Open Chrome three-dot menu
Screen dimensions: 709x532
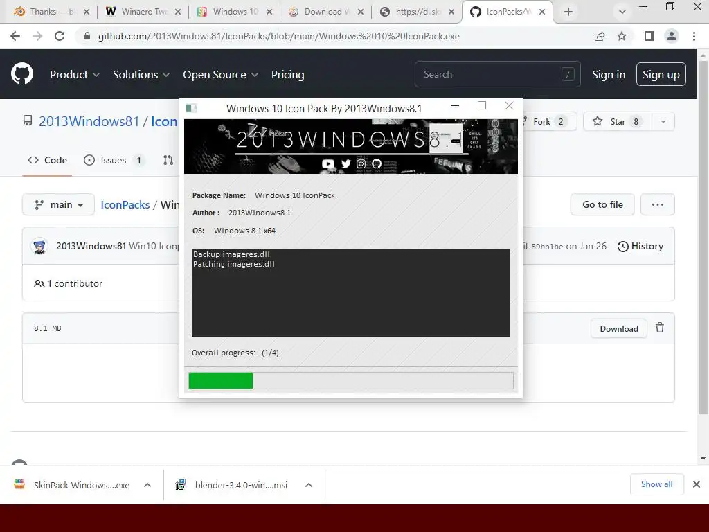pyautogui.click(x=694, y=36)
